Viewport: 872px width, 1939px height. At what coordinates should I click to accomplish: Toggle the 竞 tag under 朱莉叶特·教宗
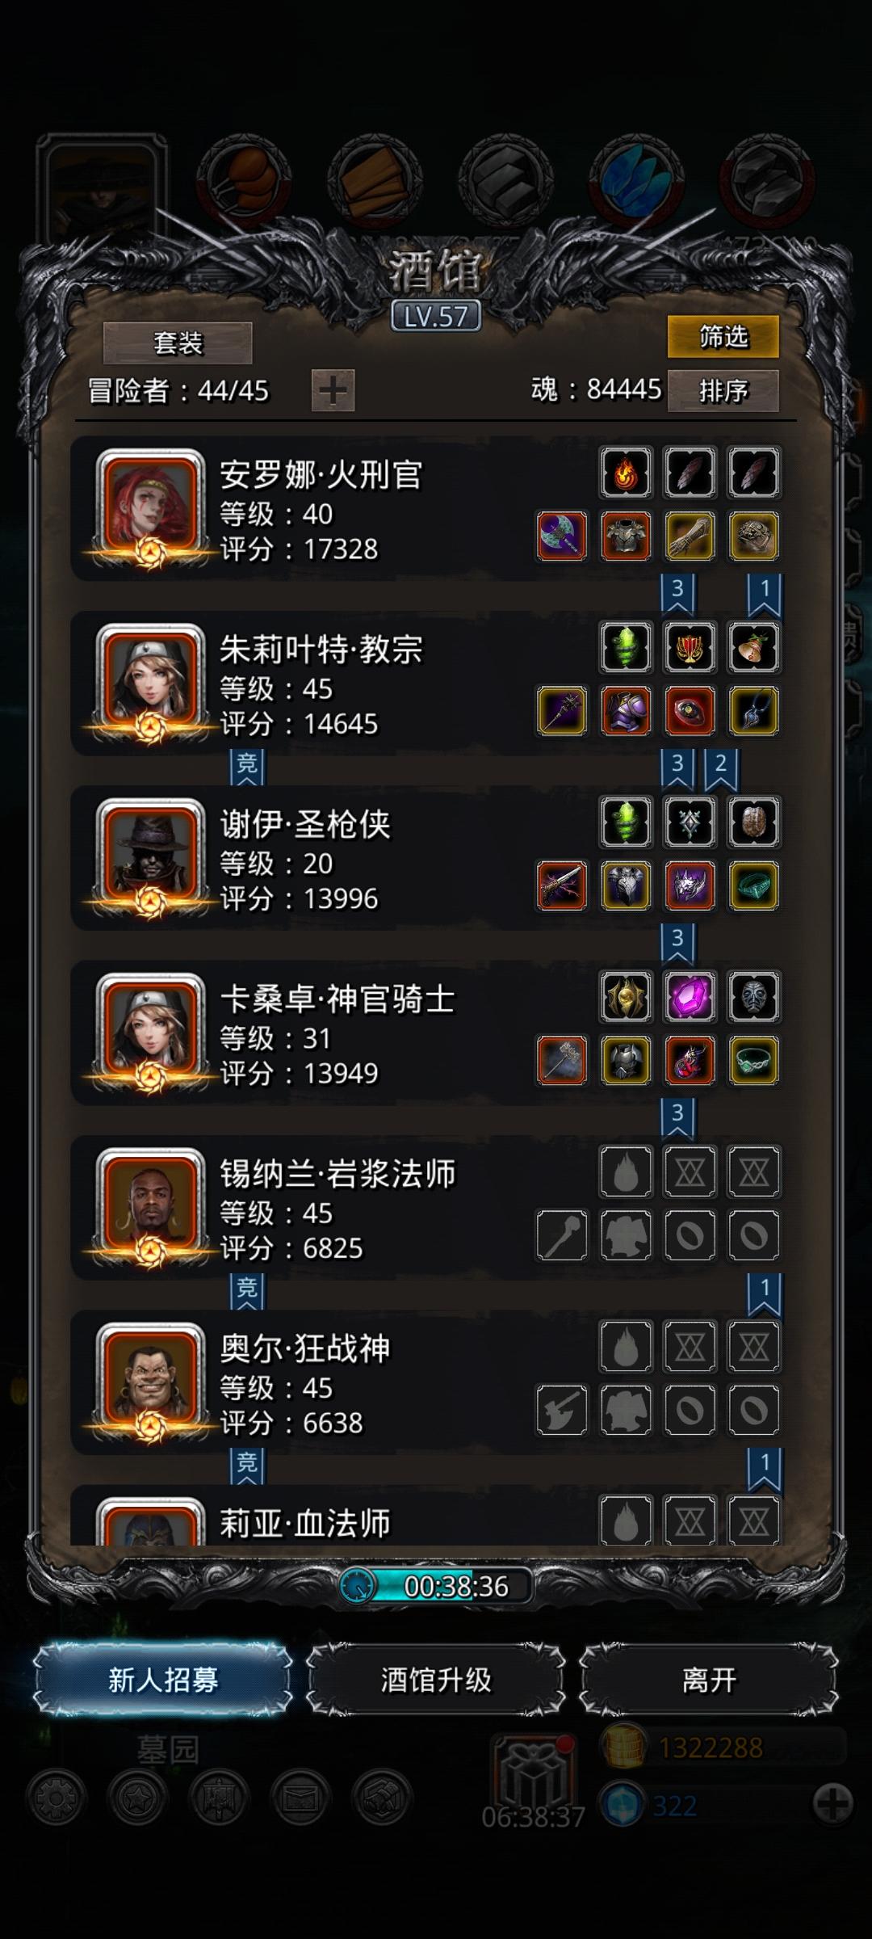pyautogui.click(x=247, y=766)
